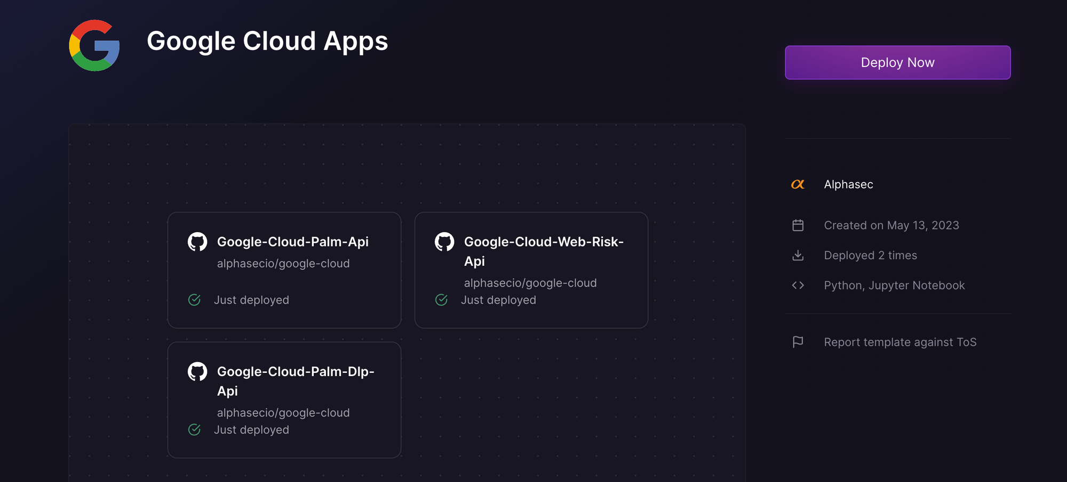Open the alphasecio/google-cloud link under Google-Cloud-Web-Risk-Api

[x=530, y=283]
